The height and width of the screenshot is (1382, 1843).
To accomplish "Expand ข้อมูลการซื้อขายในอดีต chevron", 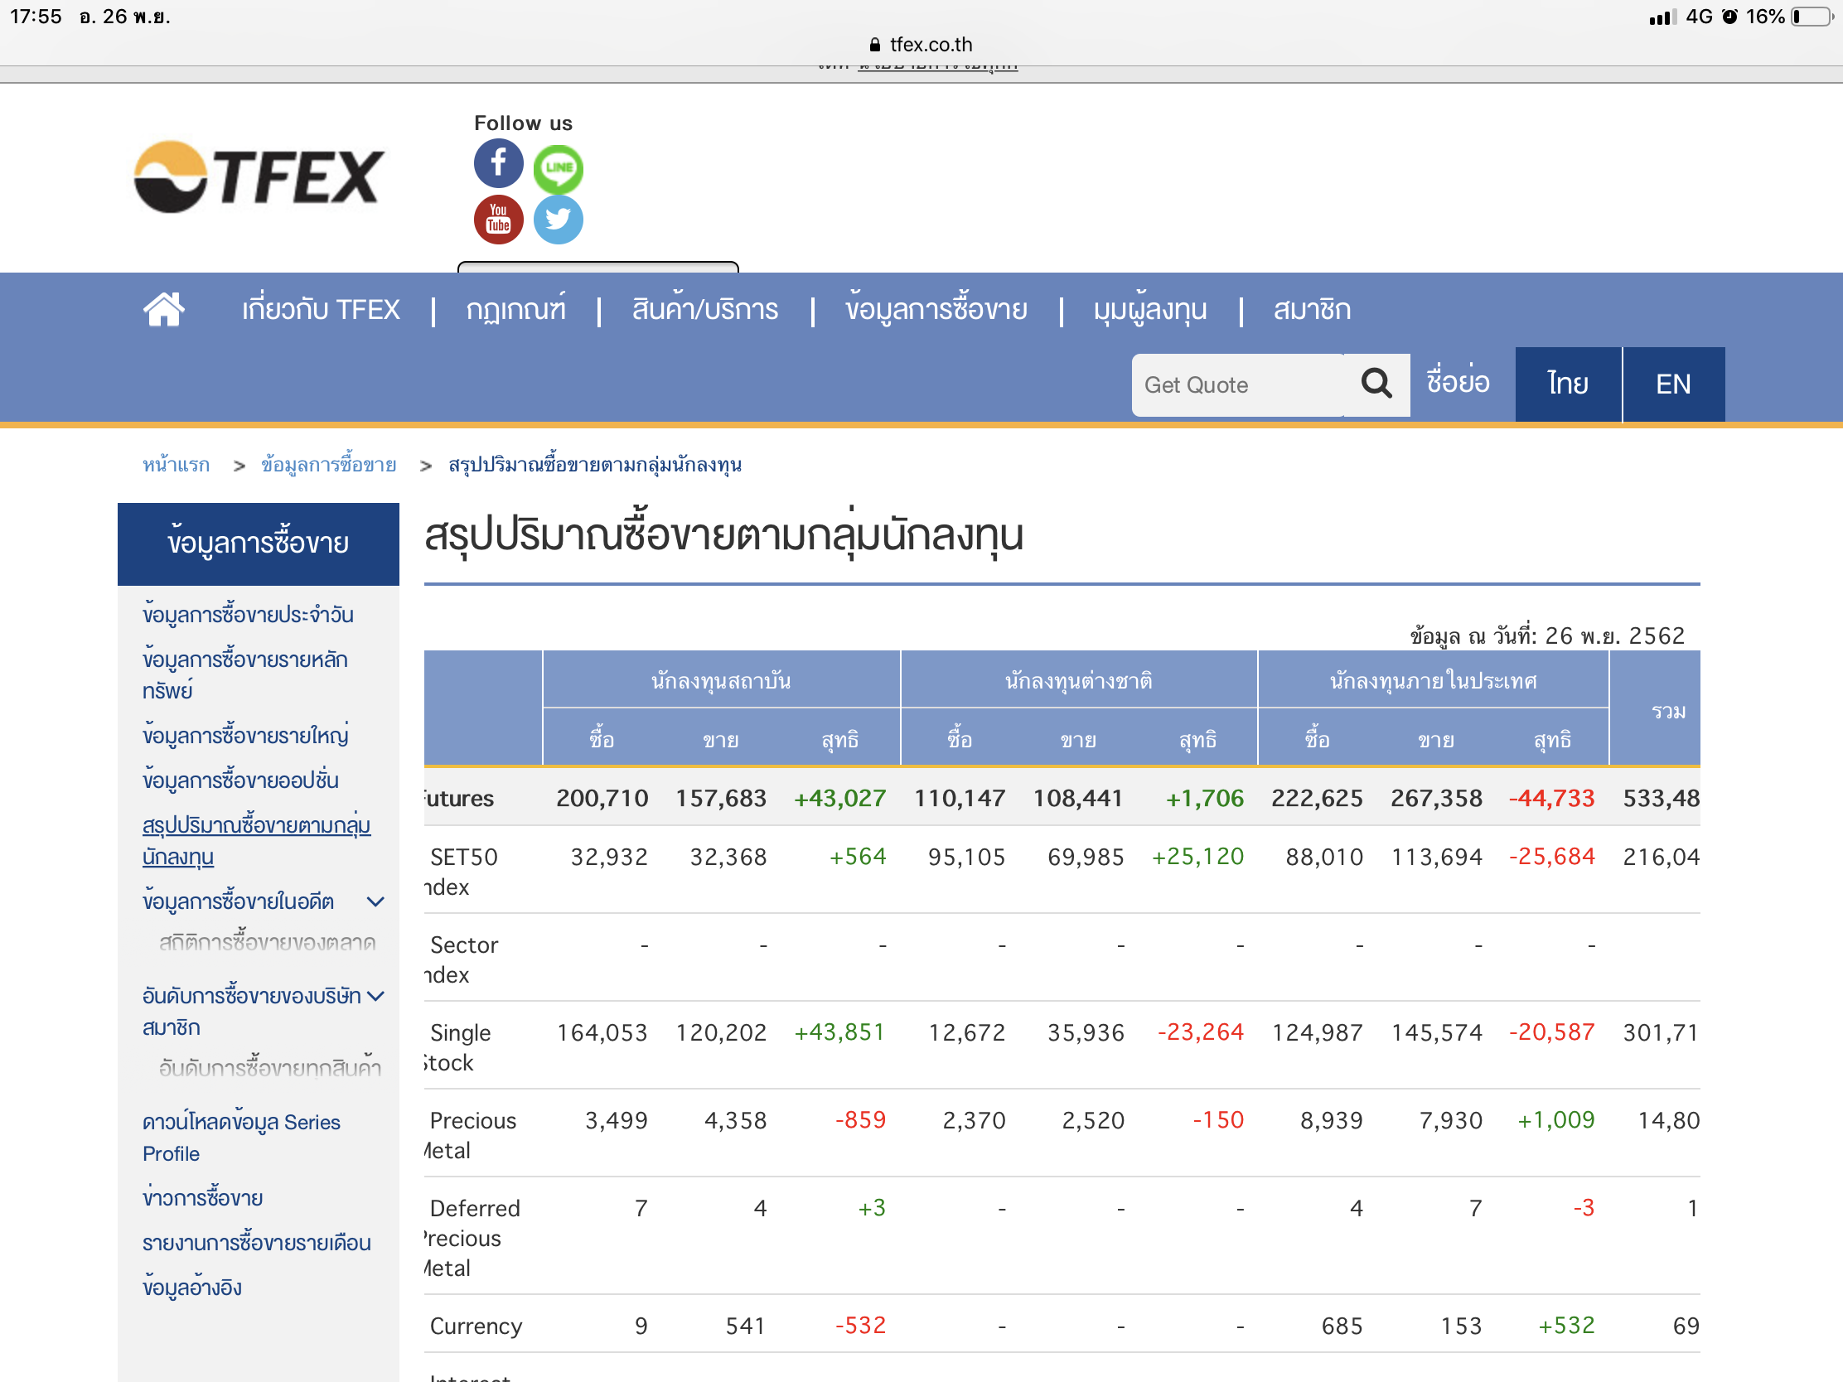I will [x=375, y=901].
